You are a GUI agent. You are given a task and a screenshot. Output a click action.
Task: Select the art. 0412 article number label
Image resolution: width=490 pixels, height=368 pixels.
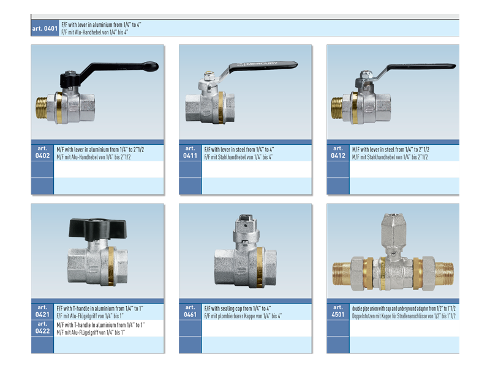tap(338, 153)
